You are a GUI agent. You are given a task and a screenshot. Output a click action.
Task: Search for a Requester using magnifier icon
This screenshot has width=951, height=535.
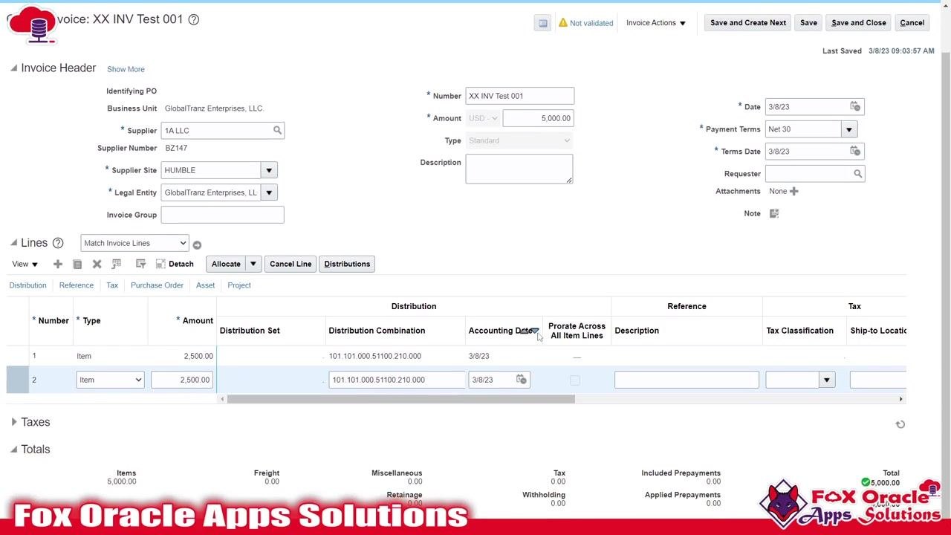pos(857,174)
